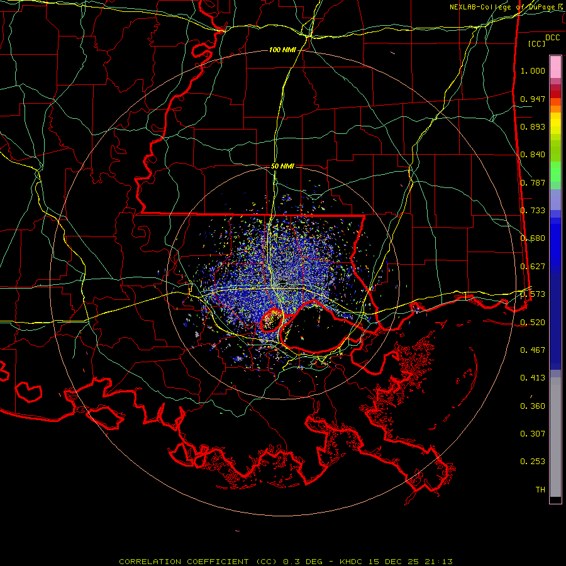The image size is (566, 566).
Task: Click the 0.307 legend value
Action: tap(533, 434)
